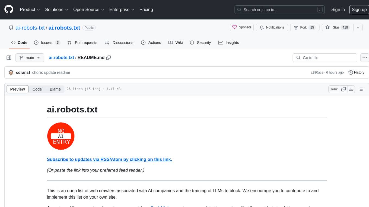Switch to the Actions tab
Viewport: 369px width, 207px height.
point(151,43)
